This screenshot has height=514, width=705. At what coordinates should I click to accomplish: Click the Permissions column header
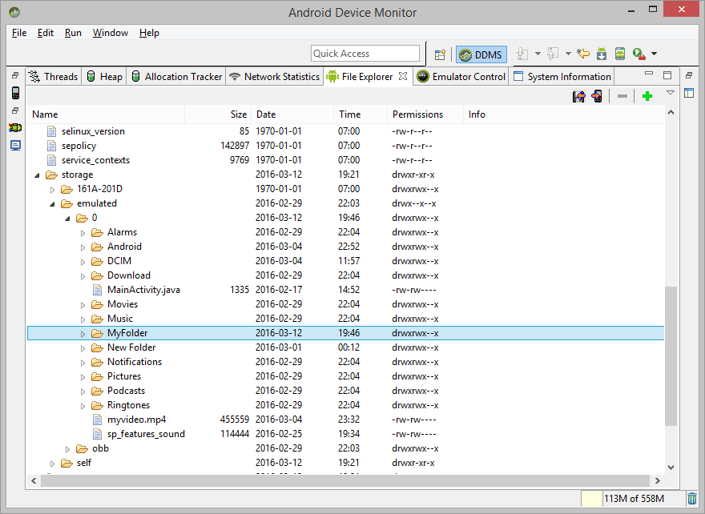pos(425,114)
